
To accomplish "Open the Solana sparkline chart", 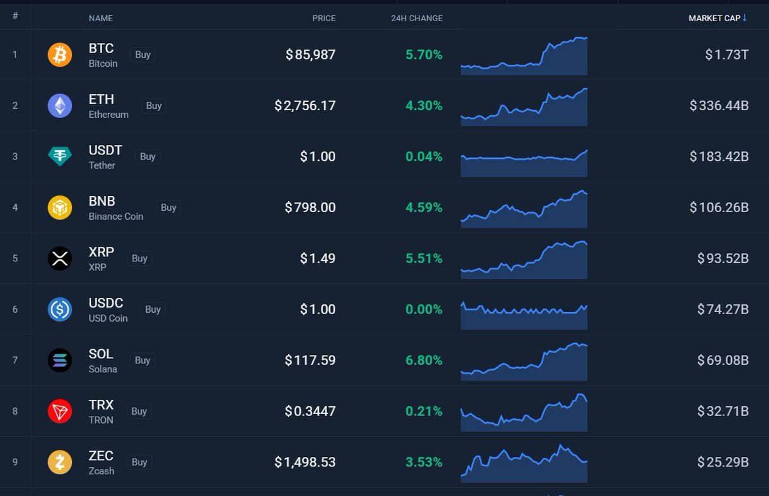I will (x=524, y=361).
